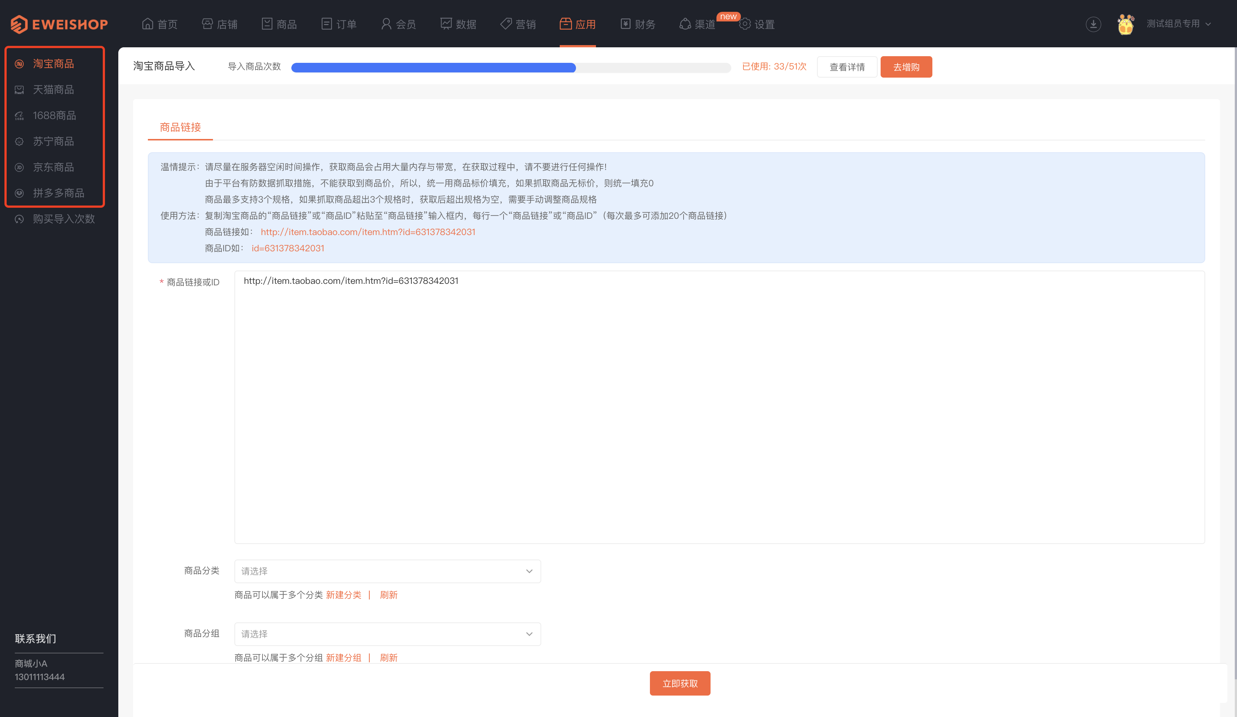Click the 会员 member icon
Image resolution: width=1237 pixels, height=717 pixels.
pyautogui.click(x=386, y=24)
